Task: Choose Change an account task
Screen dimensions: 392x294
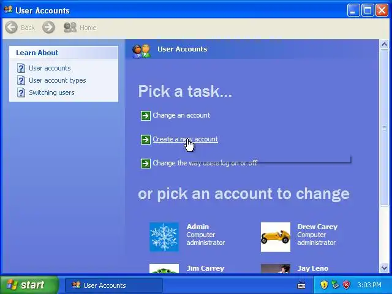Action: point(181,115)
